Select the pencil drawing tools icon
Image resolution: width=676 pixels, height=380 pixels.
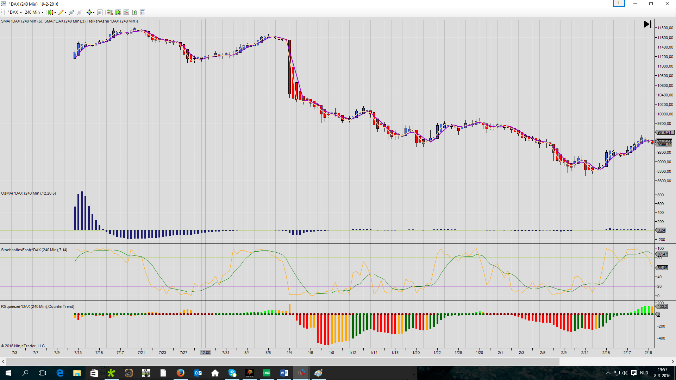(62, 12)
